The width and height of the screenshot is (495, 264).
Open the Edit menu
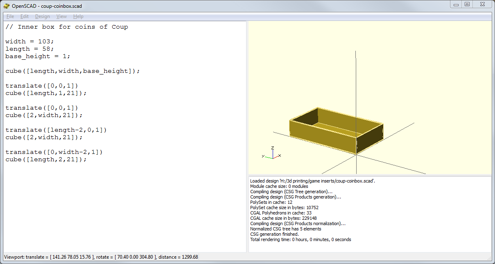(x=25, y=16)
